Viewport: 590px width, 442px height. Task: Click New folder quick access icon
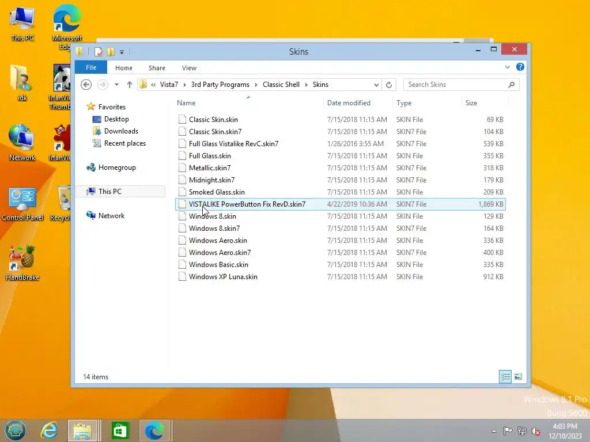(111, 52)
